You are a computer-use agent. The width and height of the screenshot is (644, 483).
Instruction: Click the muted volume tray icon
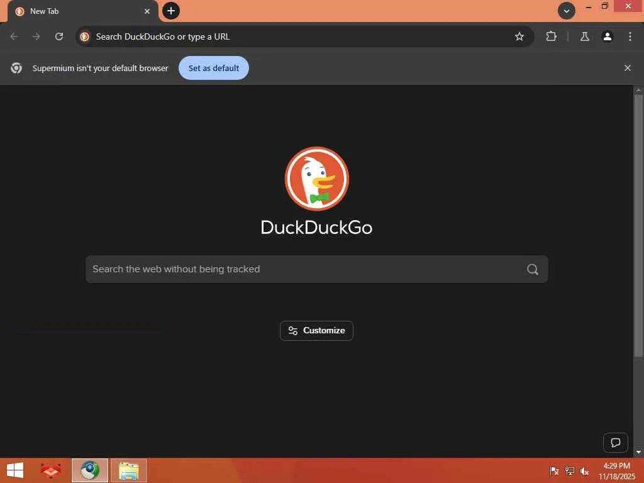pos(584,470)
